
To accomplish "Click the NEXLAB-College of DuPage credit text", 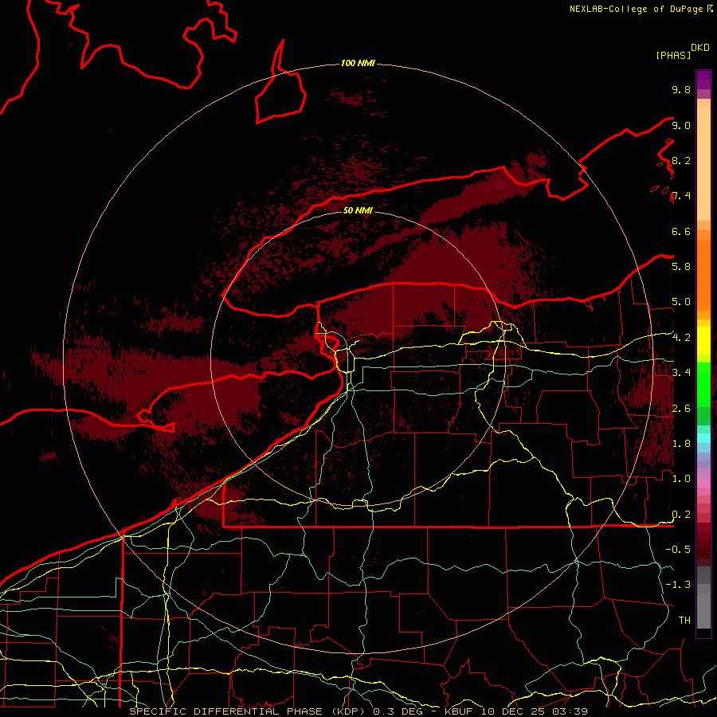I will (636, 9).
